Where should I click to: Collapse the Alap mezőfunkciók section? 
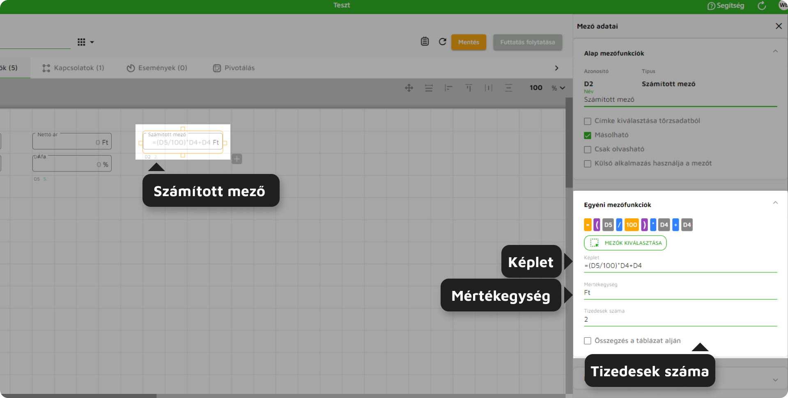775,51
